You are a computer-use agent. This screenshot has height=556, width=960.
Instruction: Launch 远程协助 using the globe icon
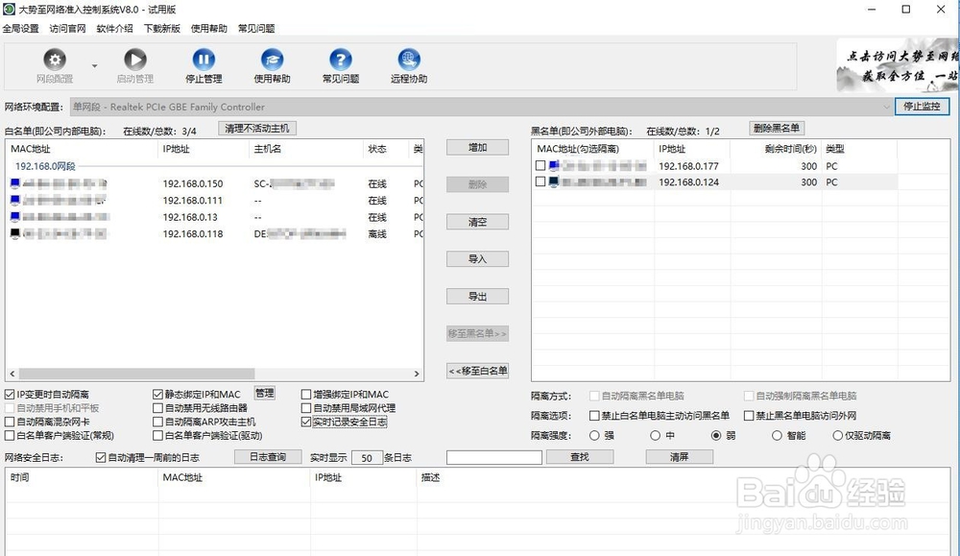click(409, 60)
